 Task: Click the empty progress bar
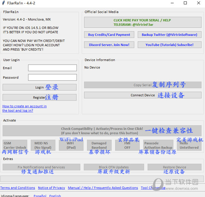pyautogui.click(x=102, y=179)
